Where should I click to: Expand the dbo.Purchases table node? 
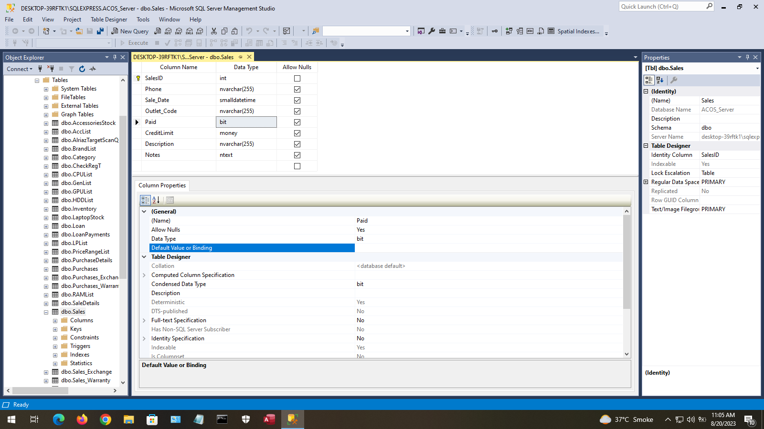[46, 268]
